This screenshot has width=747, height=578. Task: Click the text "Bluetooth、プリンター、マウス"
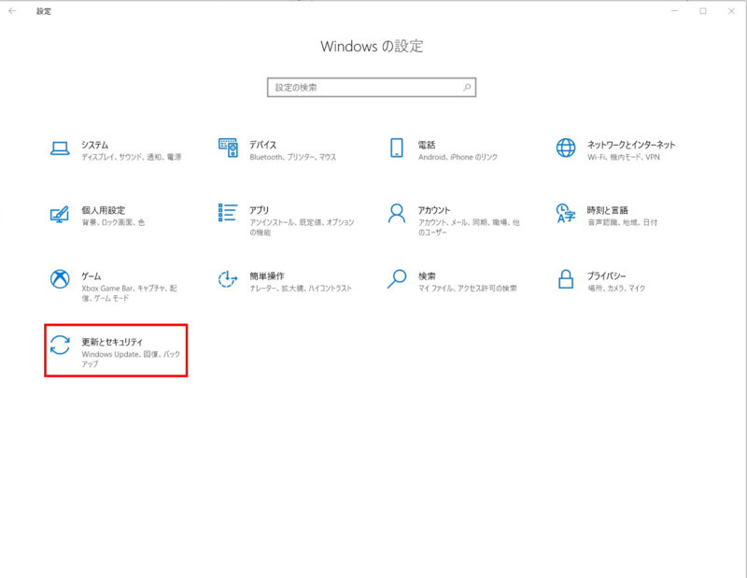click(293, 157)
